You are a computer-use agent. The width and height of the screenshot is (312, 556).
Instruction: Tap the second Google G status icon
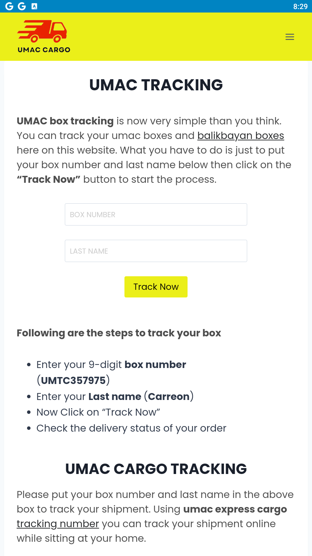(22, 6)
